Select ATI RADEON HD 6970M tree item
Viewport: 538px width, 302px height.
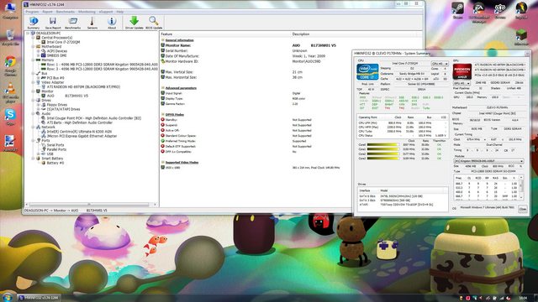point(83,87)
